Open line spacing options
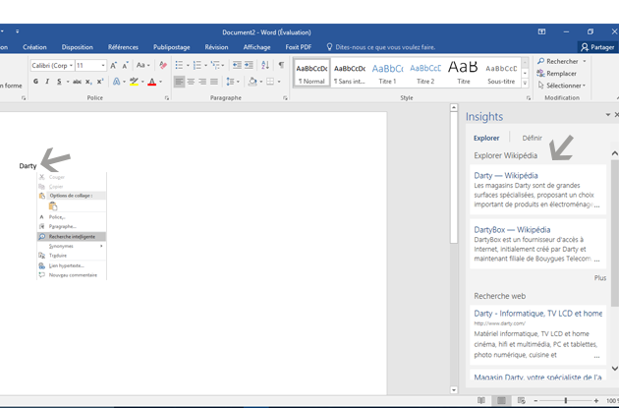The height and width of the screenshot is (408, 619). [x=231, y=82]
